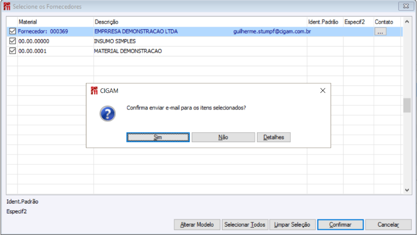Click the Sim button in the dialog

pyautogui.click(x=158, y=137)
